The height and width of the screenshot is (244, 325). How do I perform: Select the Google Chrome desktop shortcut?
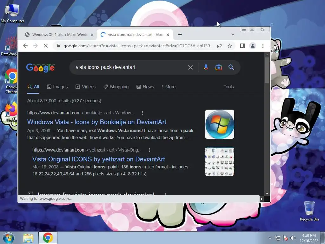pos(11,81)
